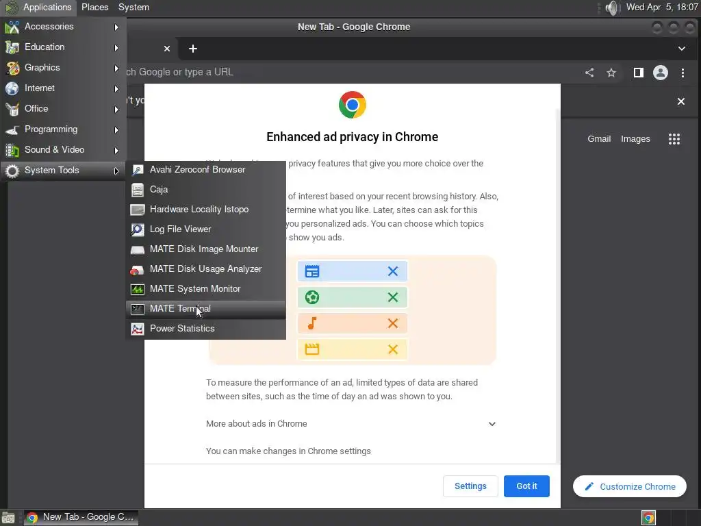Click the Education category icon
The image size is (701, 526).
coord(12,47)
